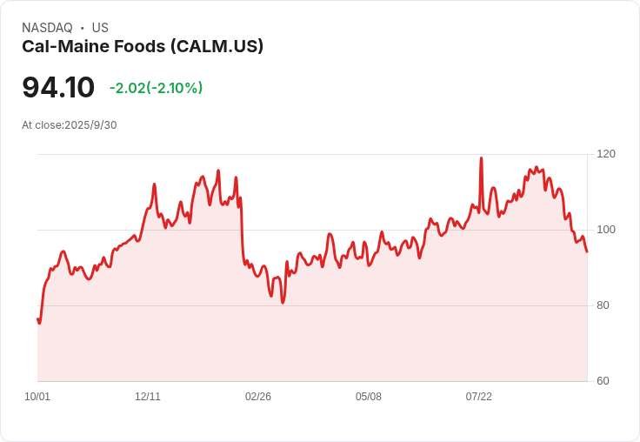Click the chart line's final endpoint
640x442 pixels.
point(587,251)
